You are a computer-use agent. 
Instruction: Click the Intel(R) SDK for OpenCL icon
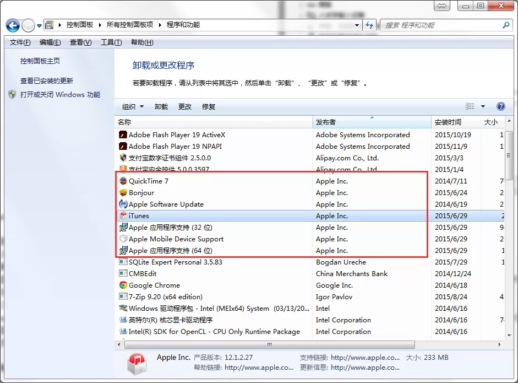[x=123, y=331]
